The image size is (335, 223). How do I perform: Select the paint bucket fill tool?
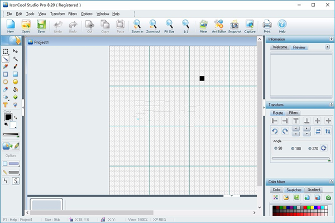click(15, 89)
